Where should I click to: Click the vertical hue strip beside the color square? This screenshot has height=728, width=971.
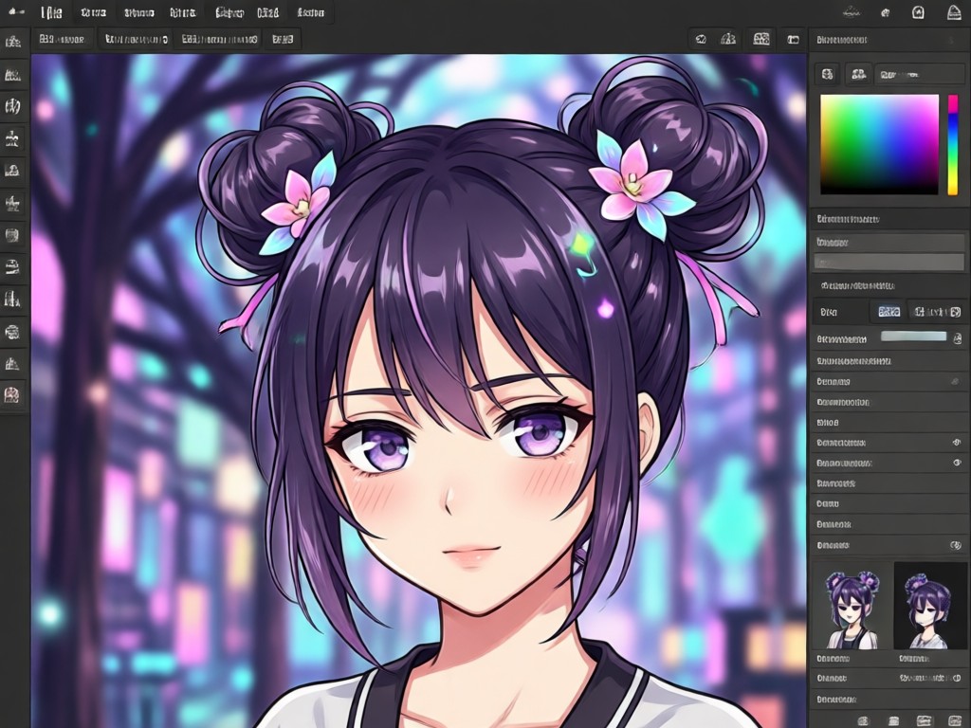pos(952,145)
